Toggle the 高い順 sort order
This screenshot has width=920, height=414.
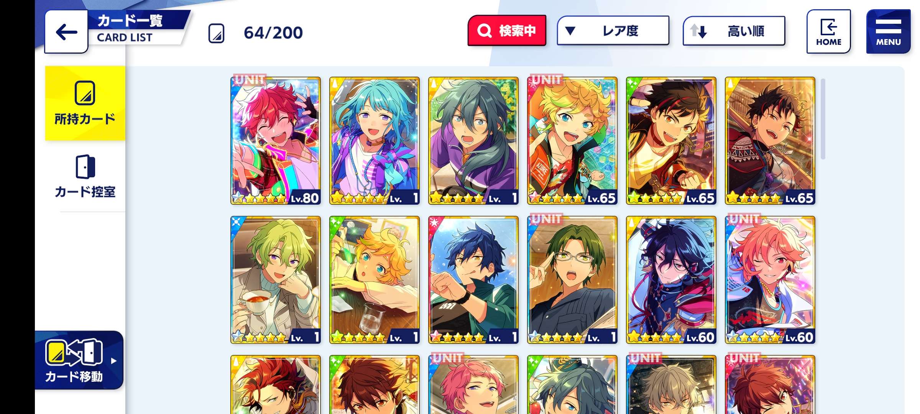coord(734,31)
